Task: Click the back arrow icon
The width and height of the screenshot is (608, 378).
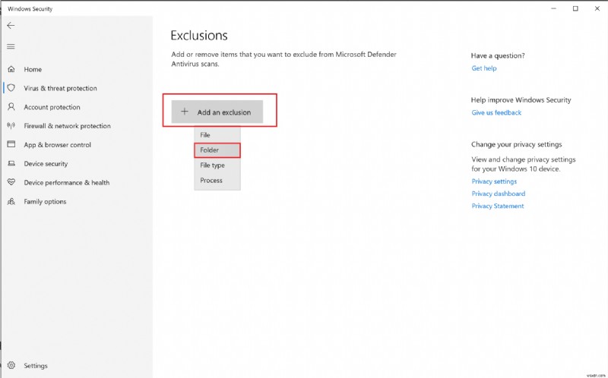Action: pyautogui.click(x=11, y=25)
